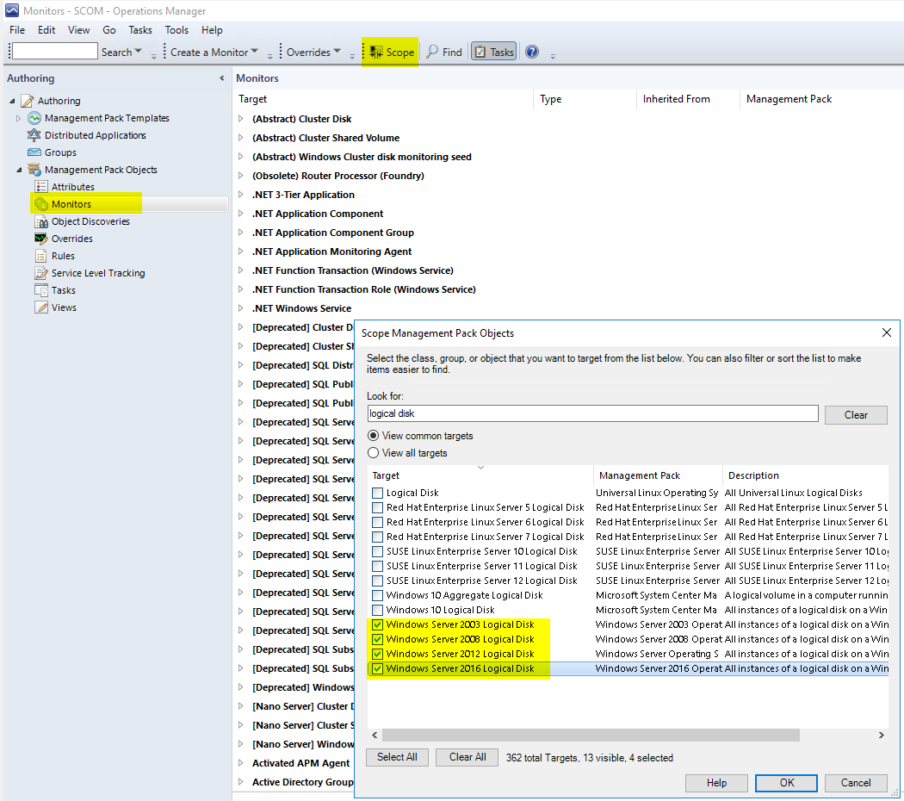
Task: Expand the Activated APM Agent row
Action: [241, 763]
